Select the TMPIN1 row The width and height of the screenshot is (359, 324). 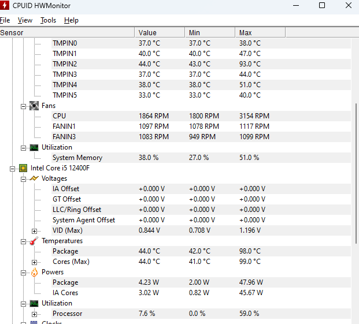[201, 54]
